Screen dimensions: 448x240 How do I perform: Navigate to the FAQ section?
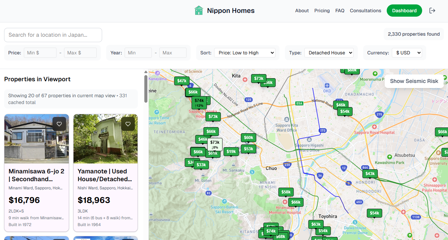pos(339,11)
